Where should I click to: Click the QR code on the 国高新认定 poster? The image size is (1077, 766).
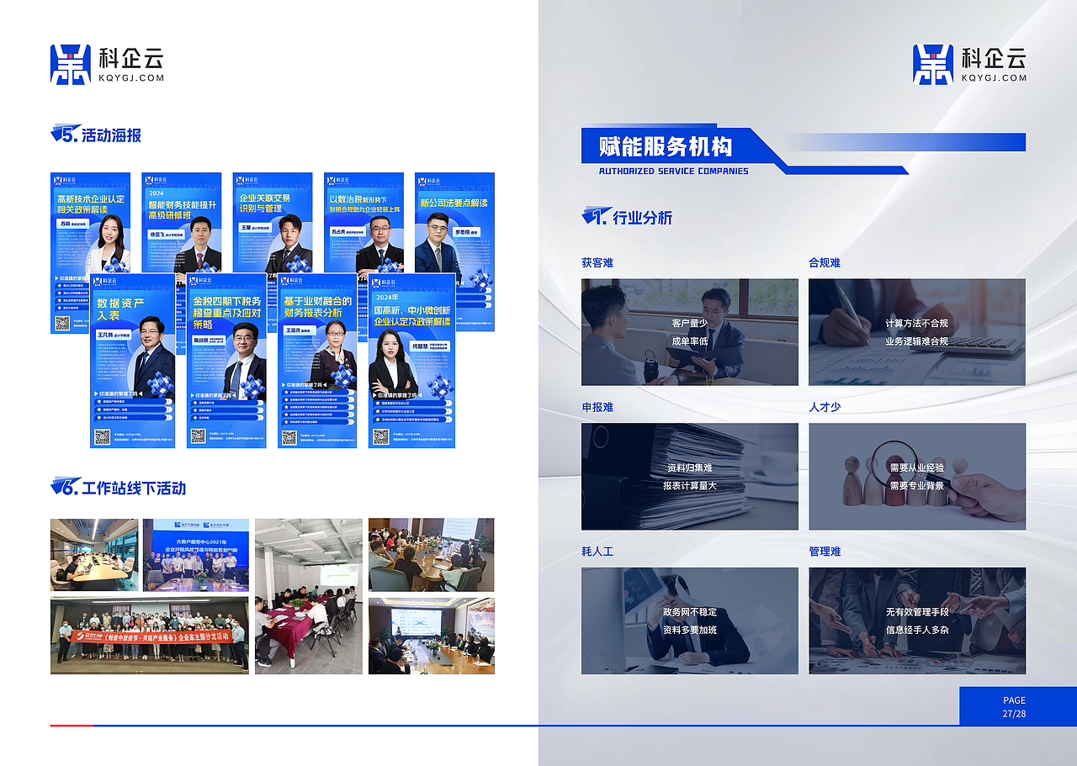pos(379,437)
